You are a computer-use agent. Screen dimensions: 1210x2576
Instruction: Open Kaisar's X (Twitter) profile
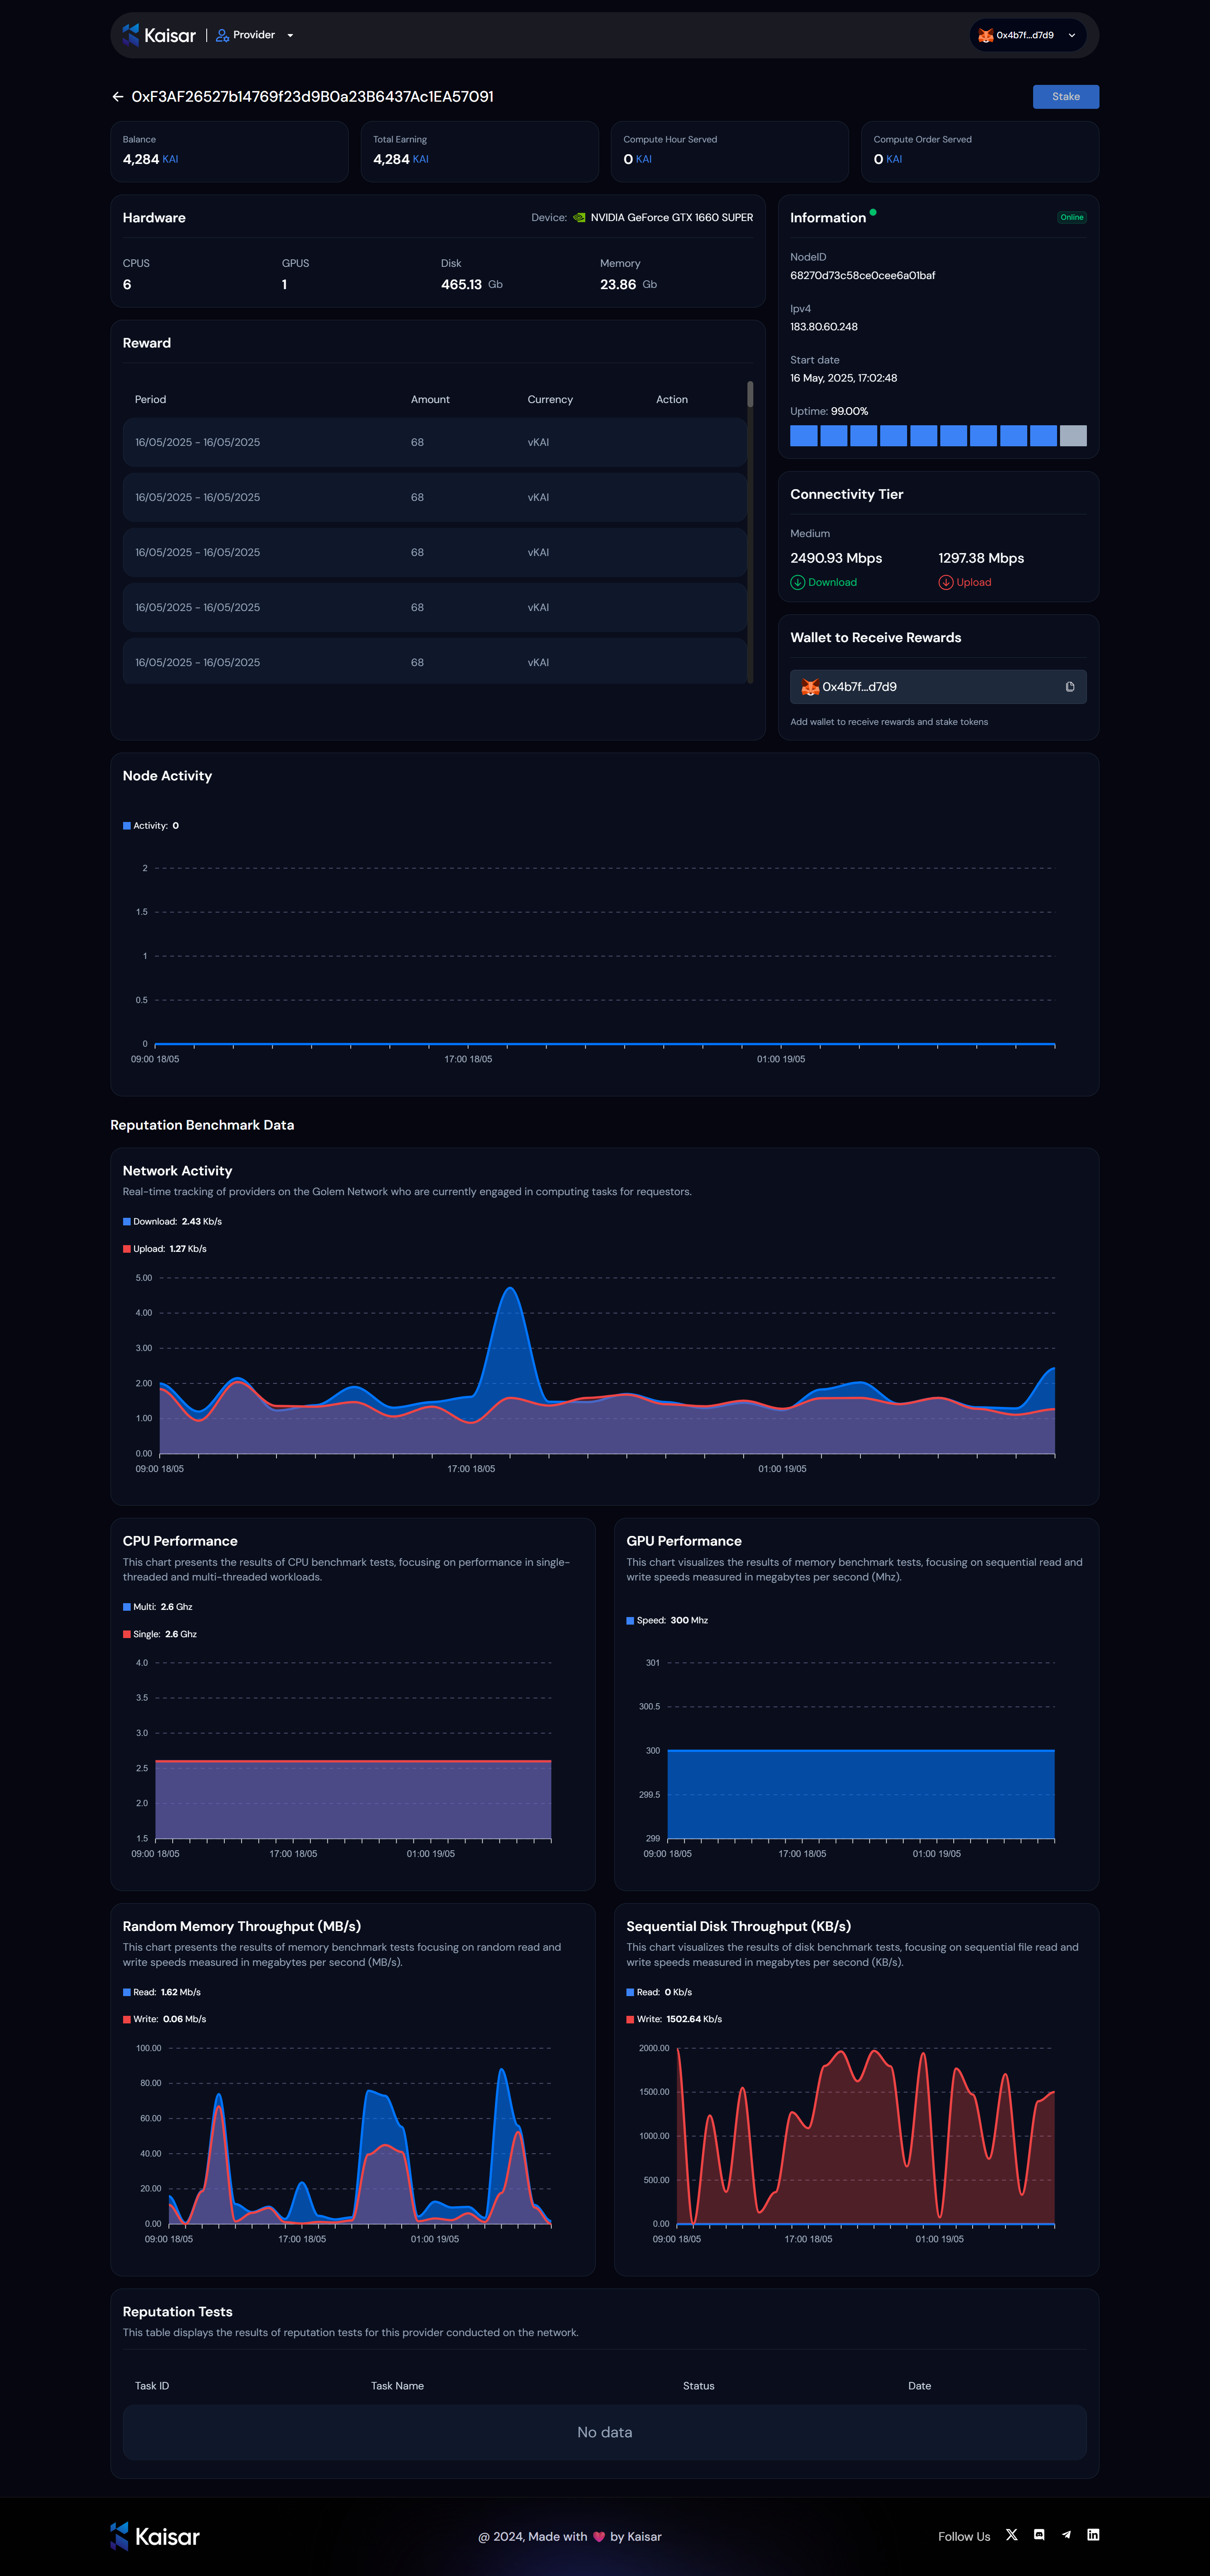[x=1012, y=2535]
